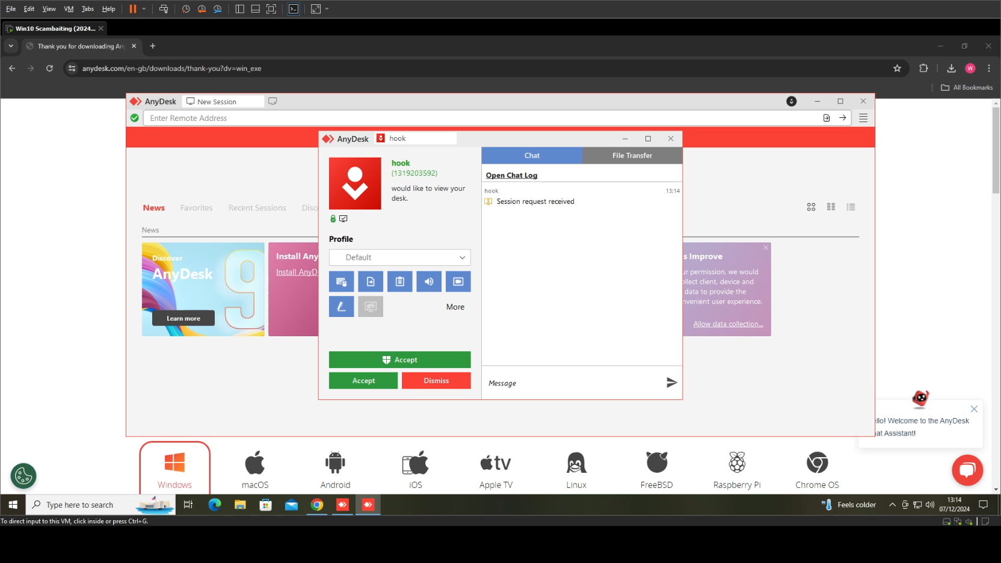Image resolution: width=1001 pixels, height=563 pixels.
Task: Switch AnyDesk view to small tiles icon
Action: [831, 207]
